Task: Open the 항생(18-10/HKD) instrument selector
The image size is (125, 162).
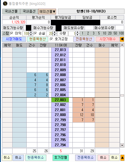Action: point(91,11)
